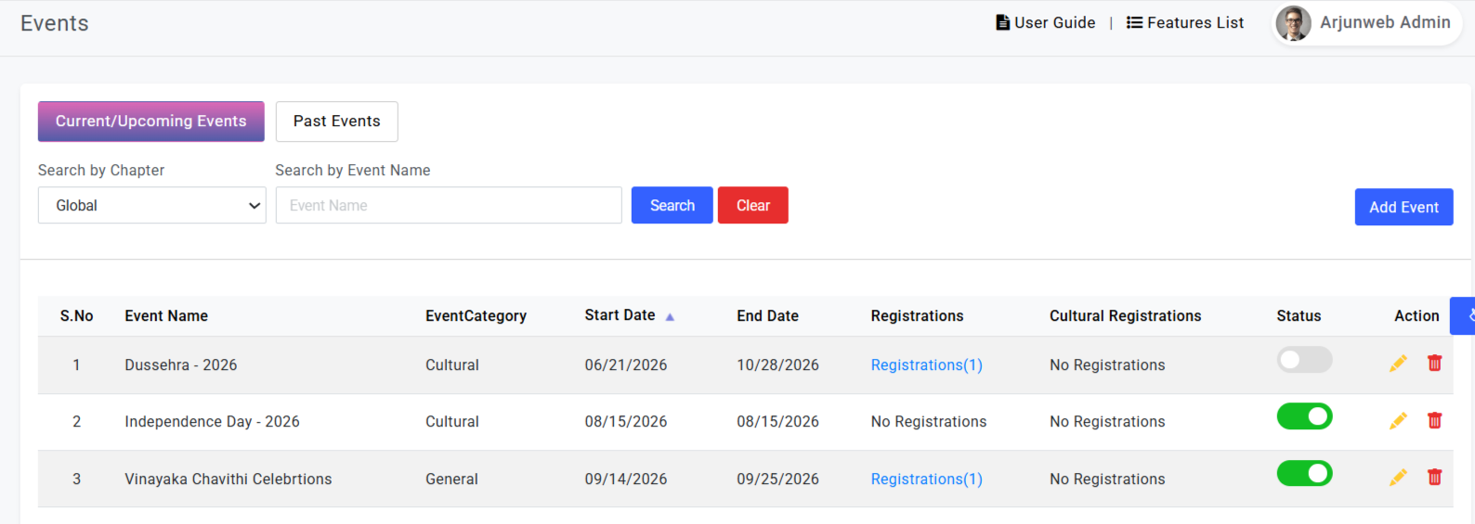This screenshot has width=1475, height=524.
Task: Click the blue Search button
Action: (672, 205)
